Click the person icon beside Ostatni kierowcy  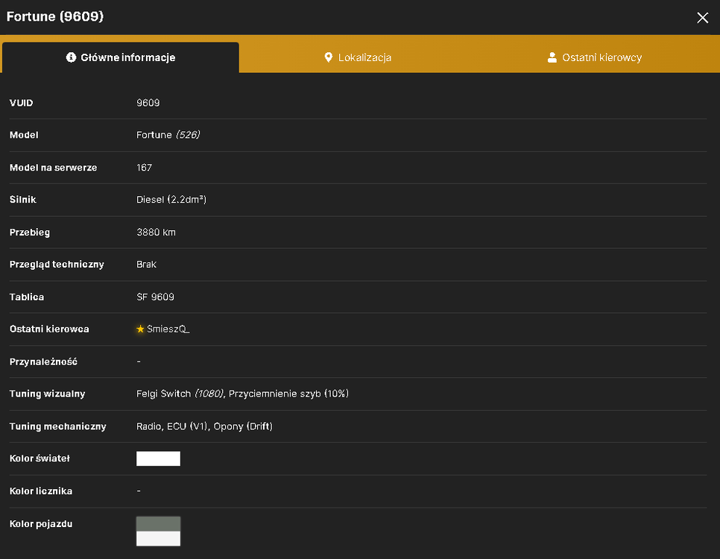(552, 57)
